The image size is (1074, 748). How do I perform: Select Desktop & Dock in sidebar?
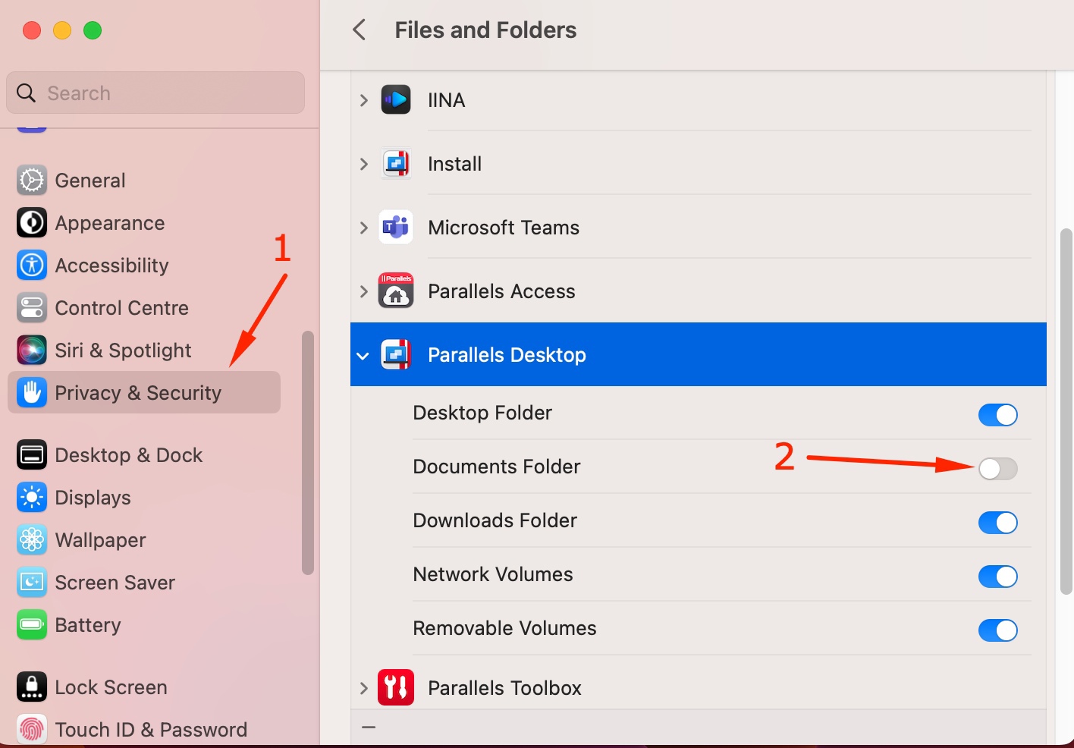click(144, 455)
